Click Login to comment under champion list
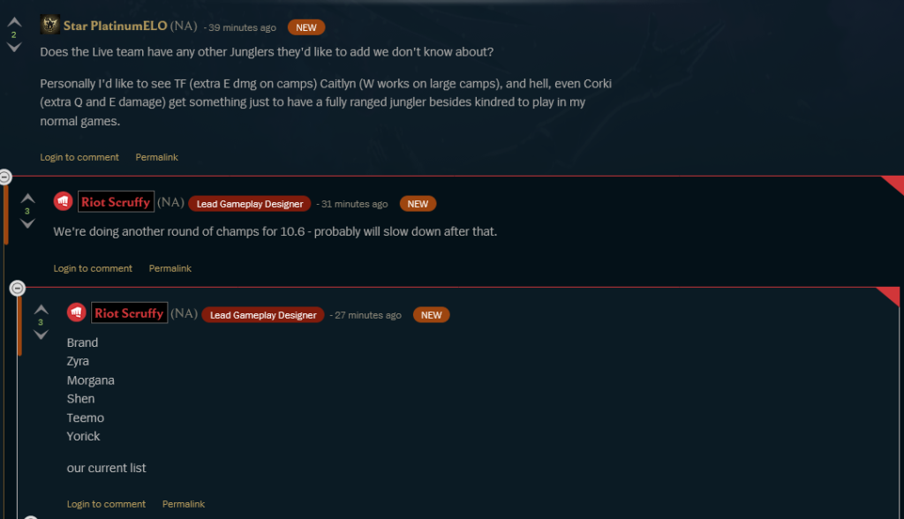904x519 pixels. pos(106,504)
